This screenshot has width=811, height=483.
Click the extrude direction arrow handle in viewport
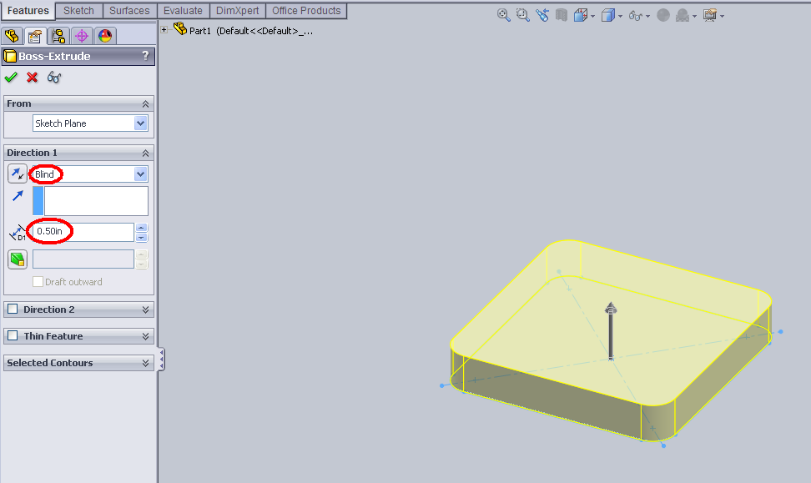(x=611, y=331)
